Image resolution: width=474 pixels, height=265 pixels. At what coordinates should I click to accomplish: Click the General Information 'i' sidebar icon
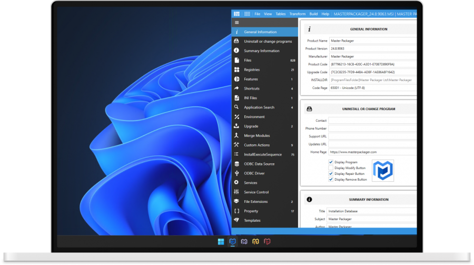pyautogui.click(x=236, y=32)
